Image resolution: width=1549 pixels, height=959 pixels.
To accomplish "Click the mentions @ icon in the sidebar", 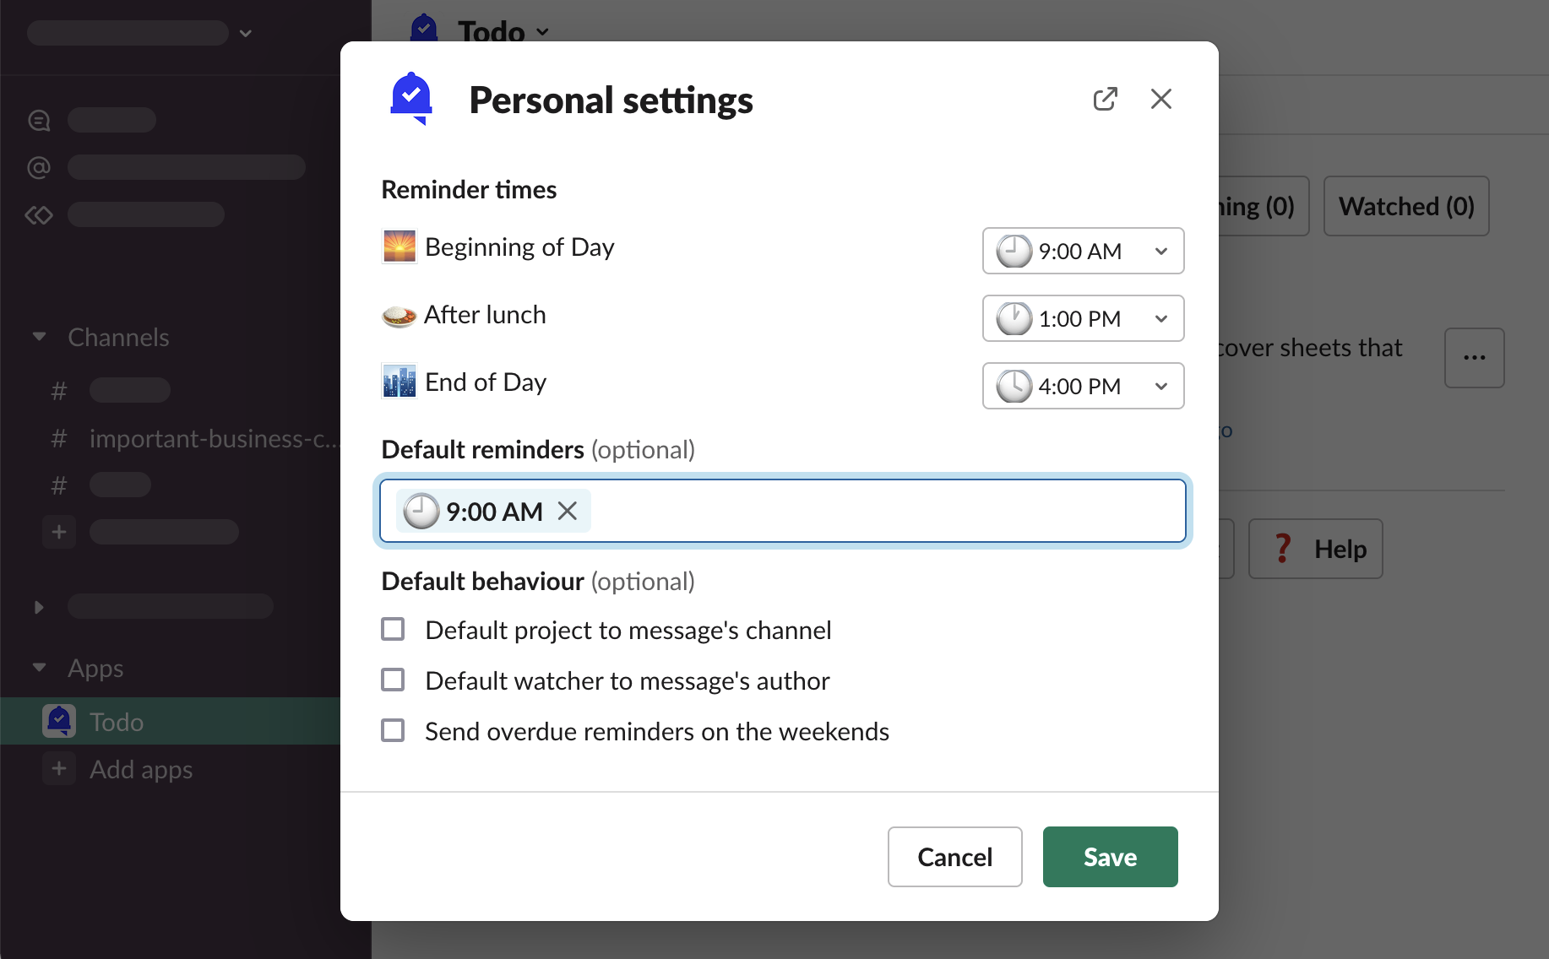I will pos(39,167).
